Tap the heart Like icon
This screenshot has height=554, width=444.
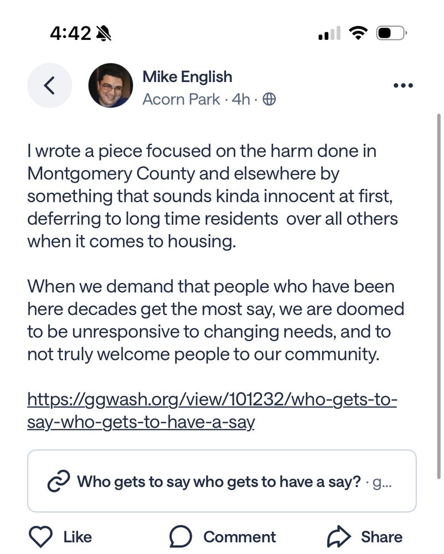[x=39, y=536]
